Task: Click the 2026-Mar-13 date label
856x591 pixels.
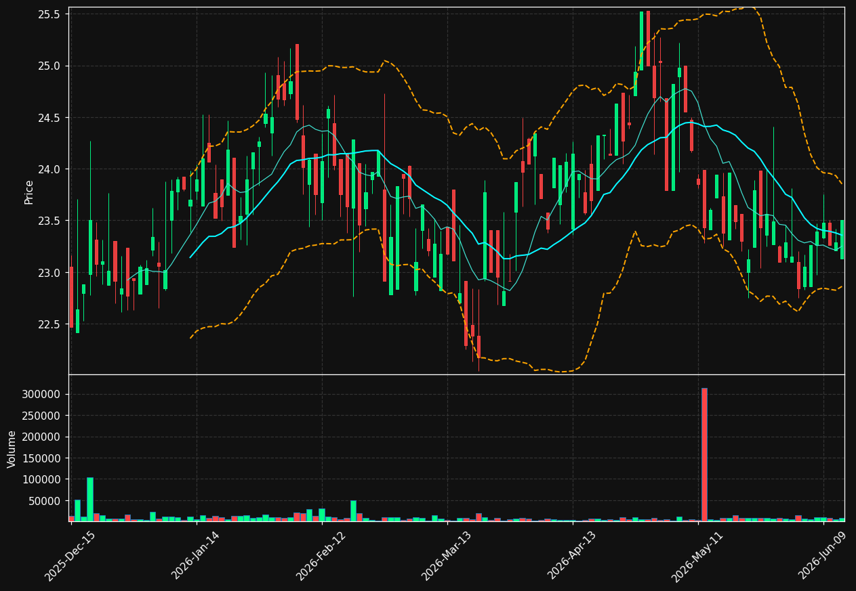Action: coord(446,556)
